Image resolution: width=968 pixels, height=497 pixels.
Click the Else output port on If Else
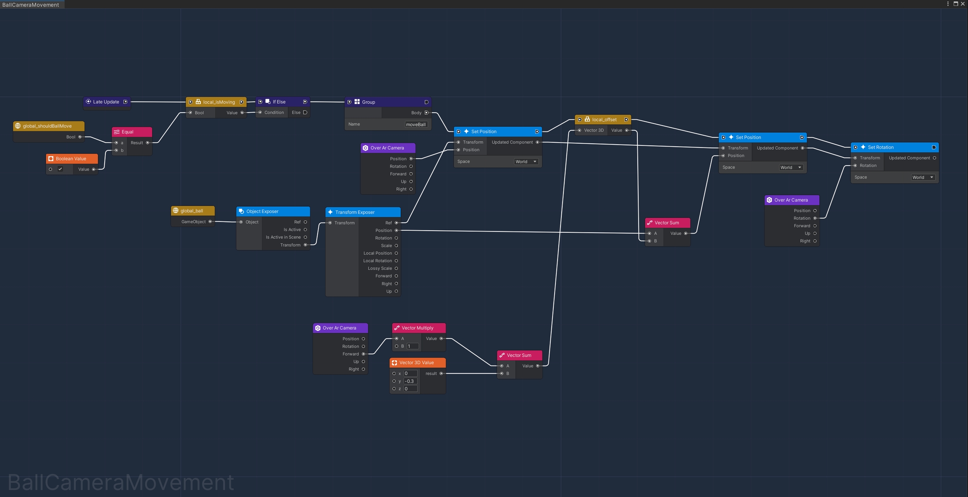click(x=305, y=112)
